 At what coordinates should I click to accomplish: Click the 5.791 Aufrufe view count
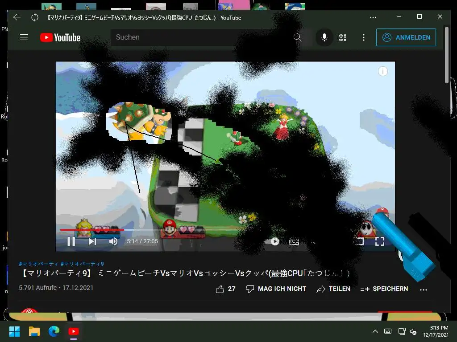pyautogui.click(x=37, y=288)
